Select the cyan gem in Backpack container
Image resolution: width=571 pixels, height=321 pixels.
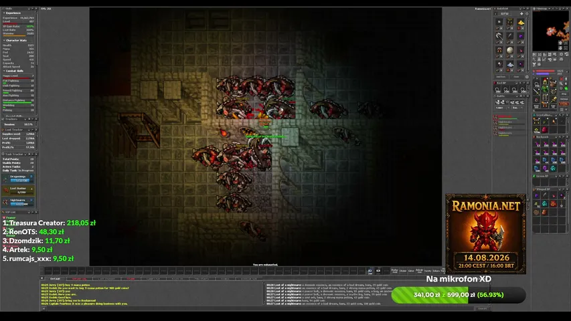tap(553, 168)
